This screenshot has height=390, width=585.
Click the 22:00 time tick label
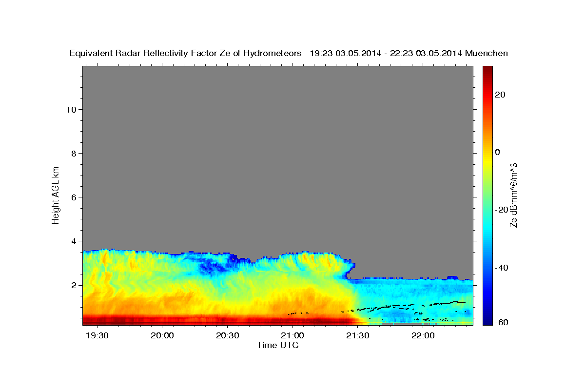coord(423,336)
